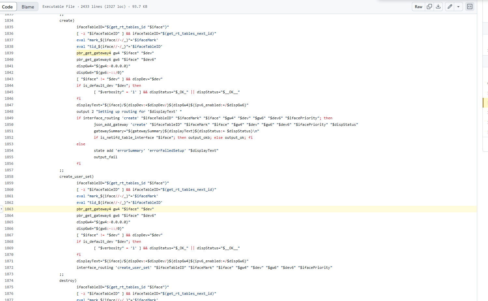Click the "state add 'errorSummary'" line
Image resolution: width=488 pixels, height=301 pixels.
(x=156, y=150)
